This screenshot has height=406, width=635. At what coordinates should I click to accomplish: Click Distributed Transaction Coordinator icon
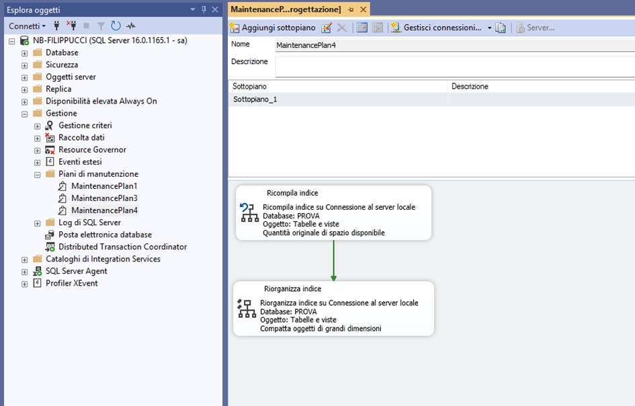tap(50, 247)
